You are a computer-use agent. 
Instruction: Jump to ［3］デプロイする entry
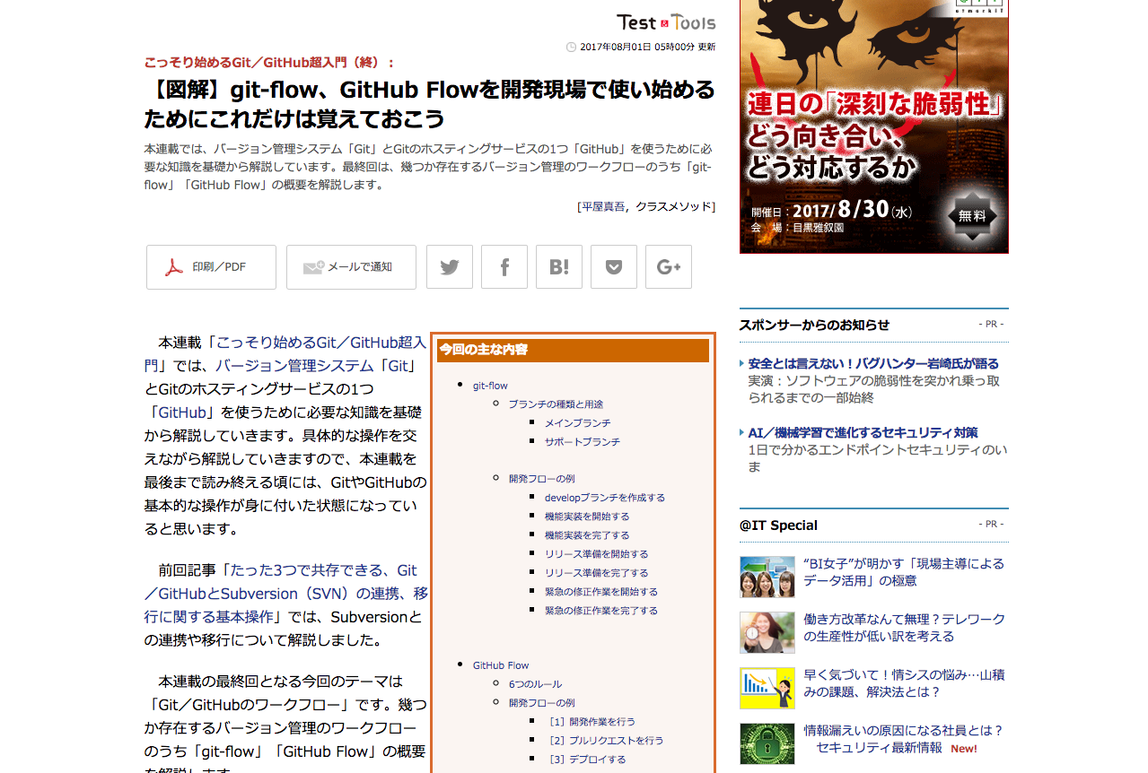click(x=585, y=760)
